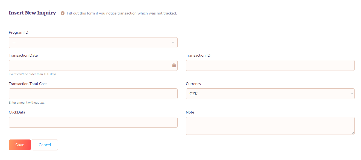The image size is (361, 160).
Task: Grab the Note textarea resize handle
Action: (353, 133)
